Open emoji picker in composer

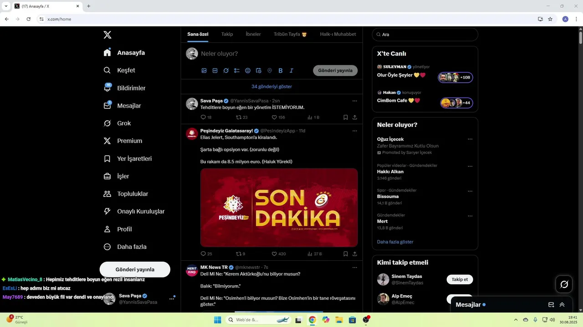tap(248, 71)
